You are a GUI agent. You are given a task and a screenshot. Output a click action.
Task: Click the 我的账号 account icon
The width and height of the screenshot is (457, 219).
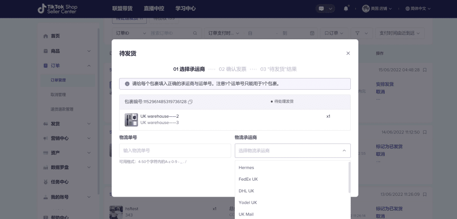[x=46, y=197]
